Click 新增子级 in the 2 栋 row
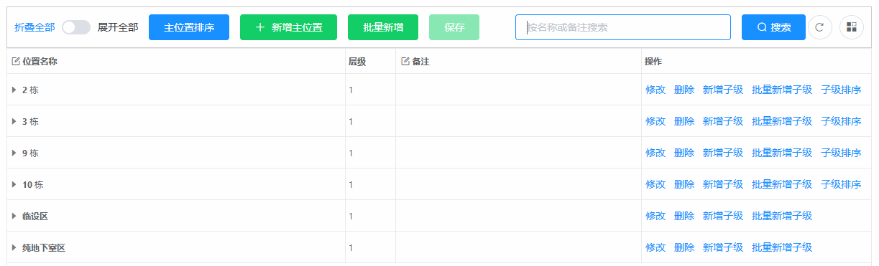The height and width of the screenshot is (266, 879). pyautogui.click(x=723, y=90)
